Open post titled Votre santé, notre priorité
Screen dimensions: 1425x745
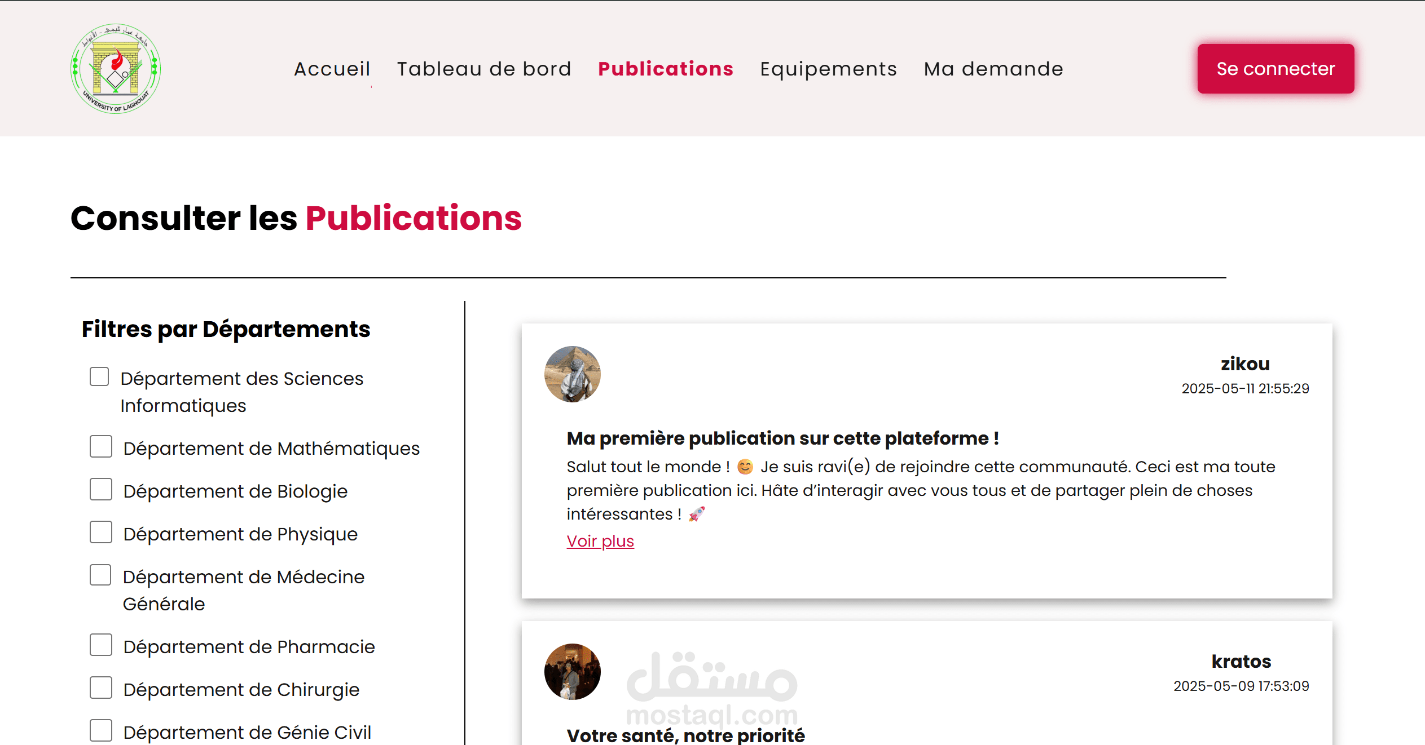point(685,735)
